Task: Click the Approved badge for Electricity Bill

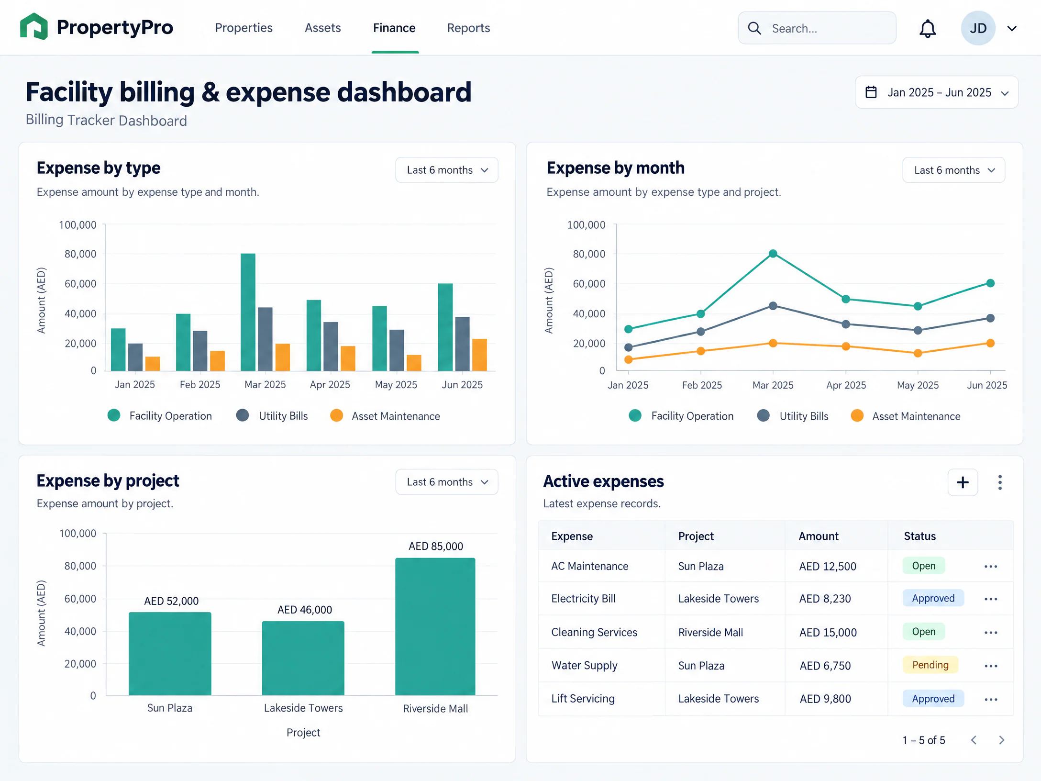Action: point(933,598)
